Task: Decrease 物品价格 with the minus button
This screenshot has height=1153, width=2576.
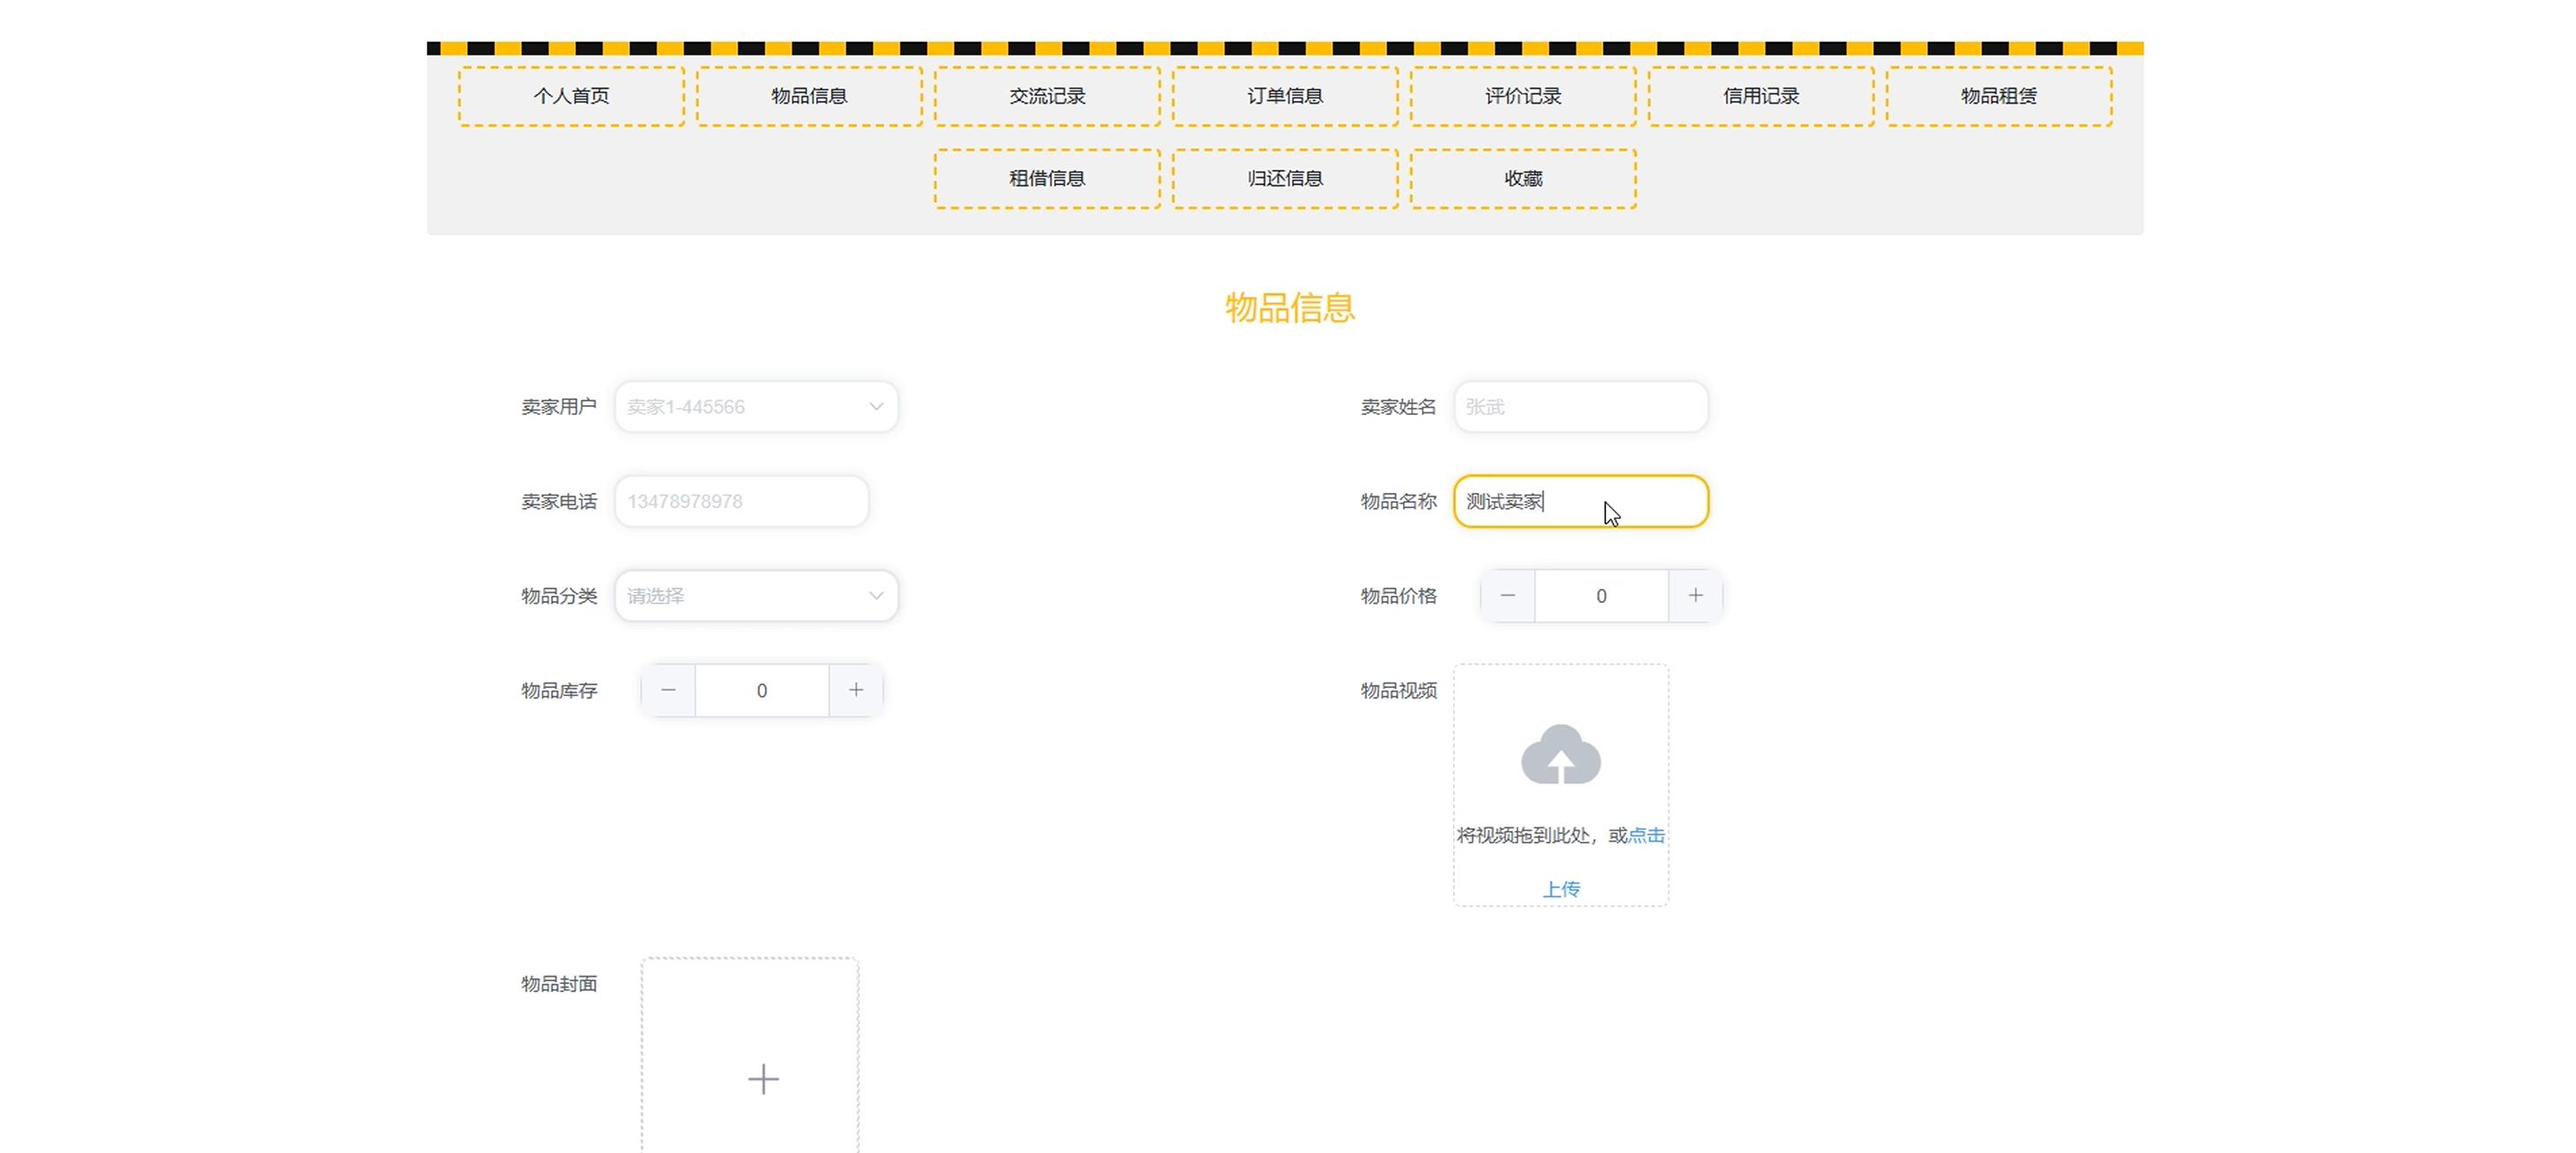Action: tap(1507, 595)
